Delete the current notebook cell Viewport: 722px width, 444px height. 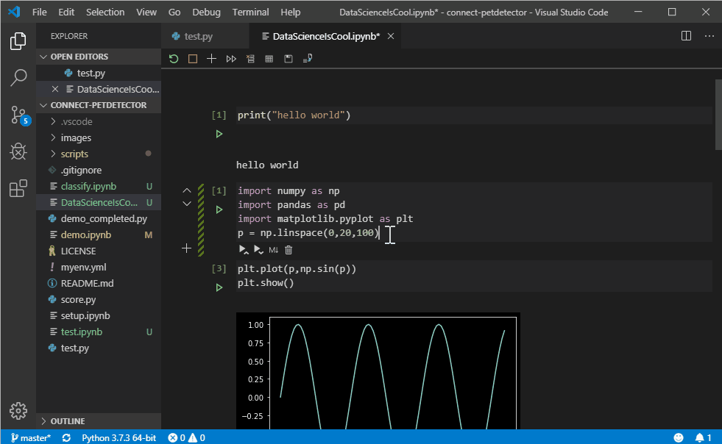point(288,250)
